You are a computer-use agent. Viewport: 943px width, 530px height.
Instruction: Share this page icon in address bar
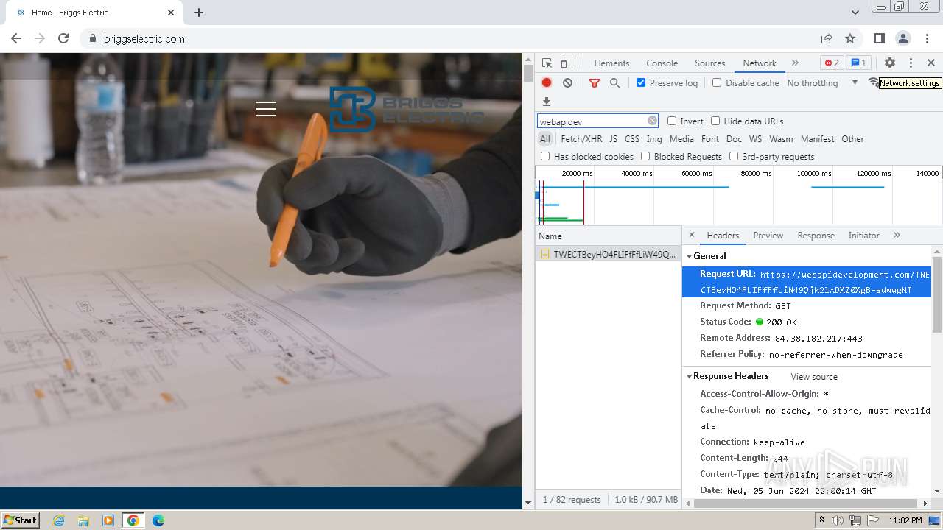(827, 38)
